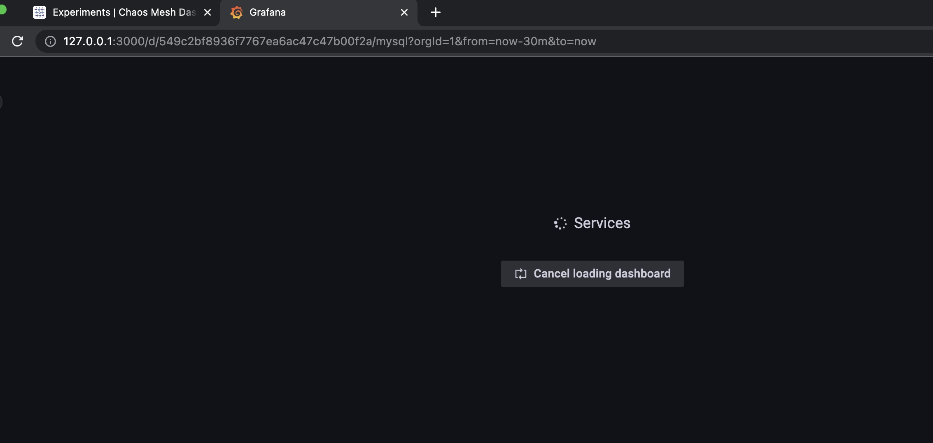This screenshot has width=933, height=443.
Task: Close the Grafana tab
Action: [x=404, y=12]
